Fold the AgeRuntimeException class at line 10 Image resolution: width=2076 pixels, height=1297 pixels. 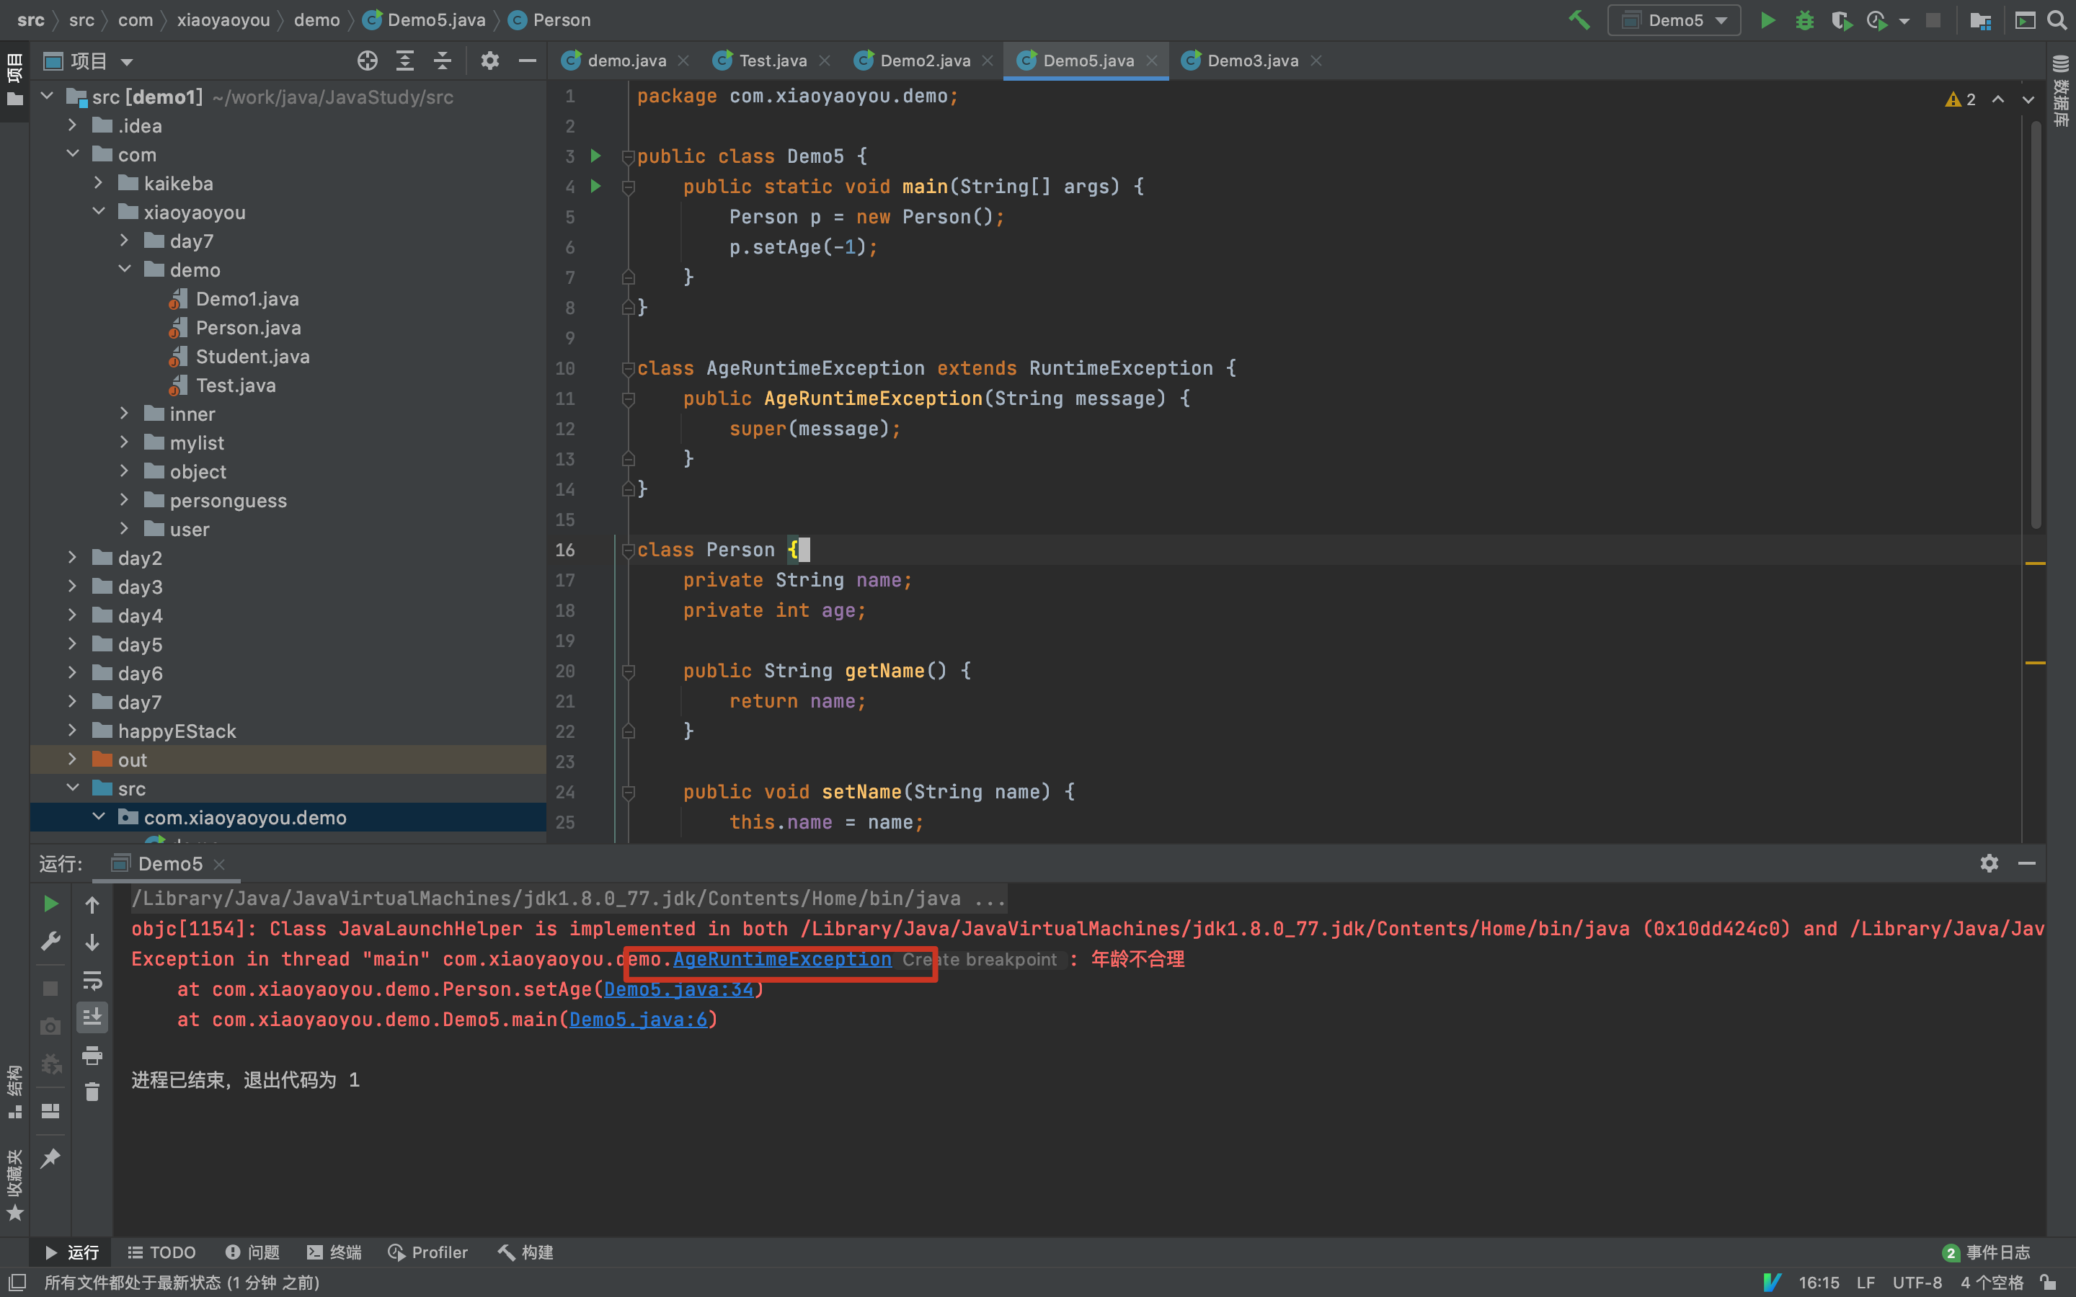[x=628, y=369]
